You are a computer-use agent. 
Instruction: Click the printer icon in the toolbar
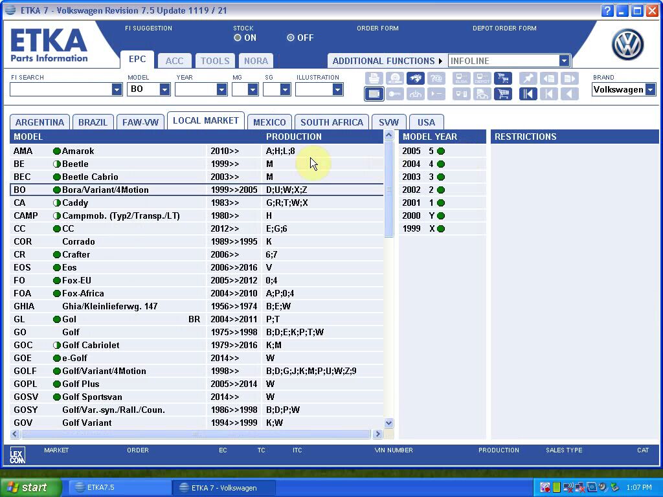[x=374, y=78]
